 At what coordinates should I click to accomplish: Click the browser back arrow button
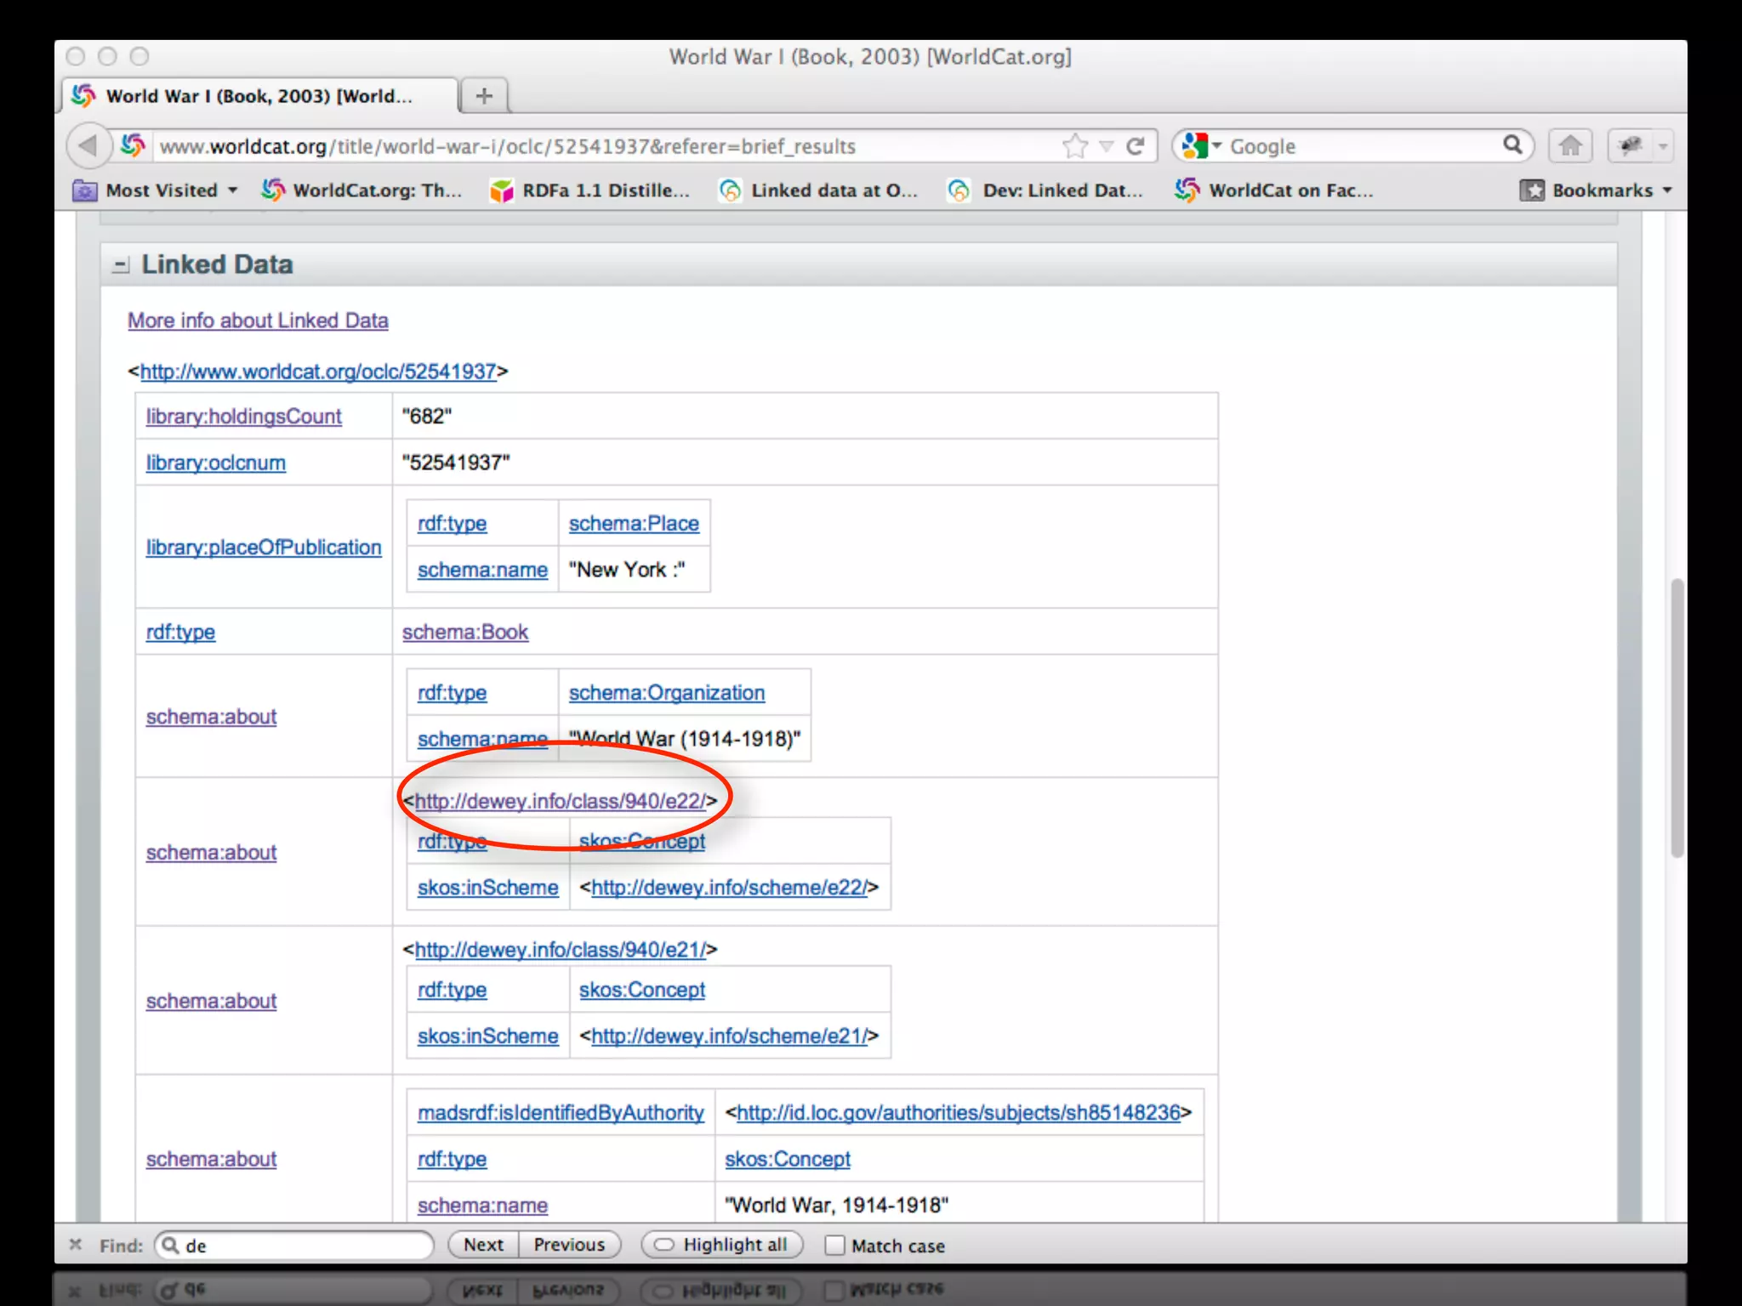(x=88, y=146)
